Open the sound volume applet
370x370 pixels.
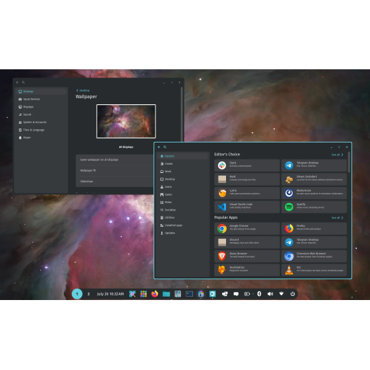(x=270, y=294)
